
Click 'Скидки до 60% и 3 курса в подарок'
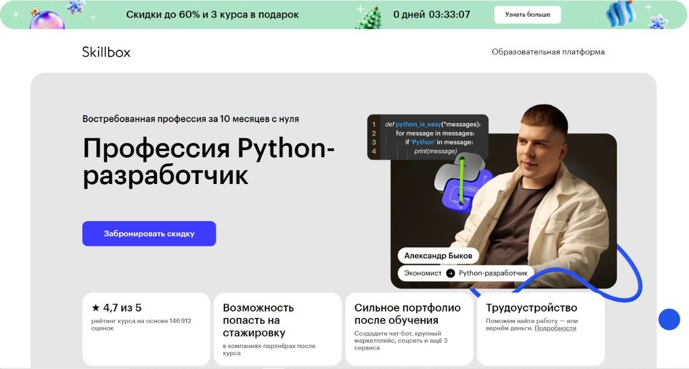(x=212, y=15)
